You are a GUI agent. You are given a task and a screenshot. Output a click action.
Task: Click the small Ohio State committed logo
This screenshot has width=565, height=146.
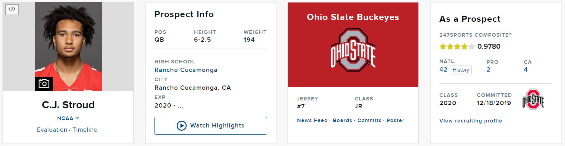tap(533, 99)
